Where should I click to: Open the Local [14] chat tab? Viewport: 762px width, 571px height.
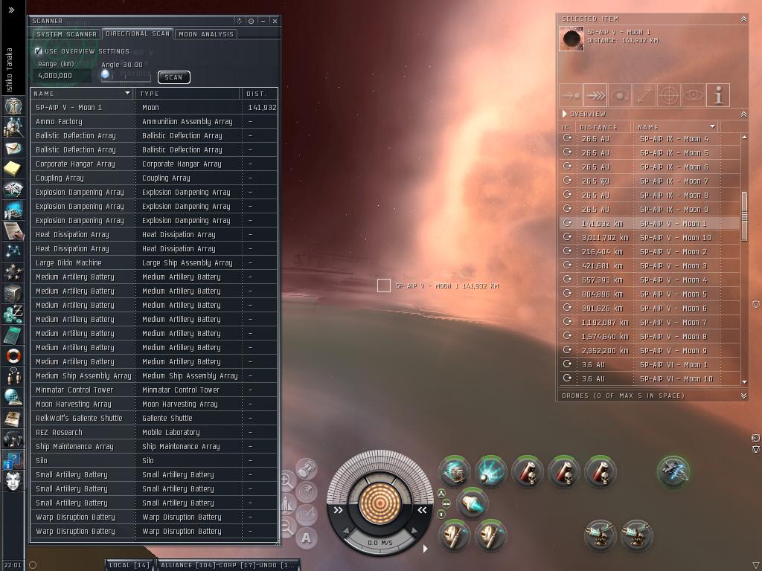pos(129,565)
